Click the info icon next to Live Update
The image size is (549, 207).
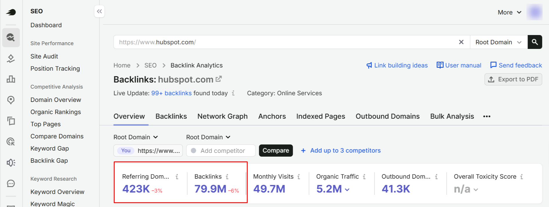click(x=233, y=93)
